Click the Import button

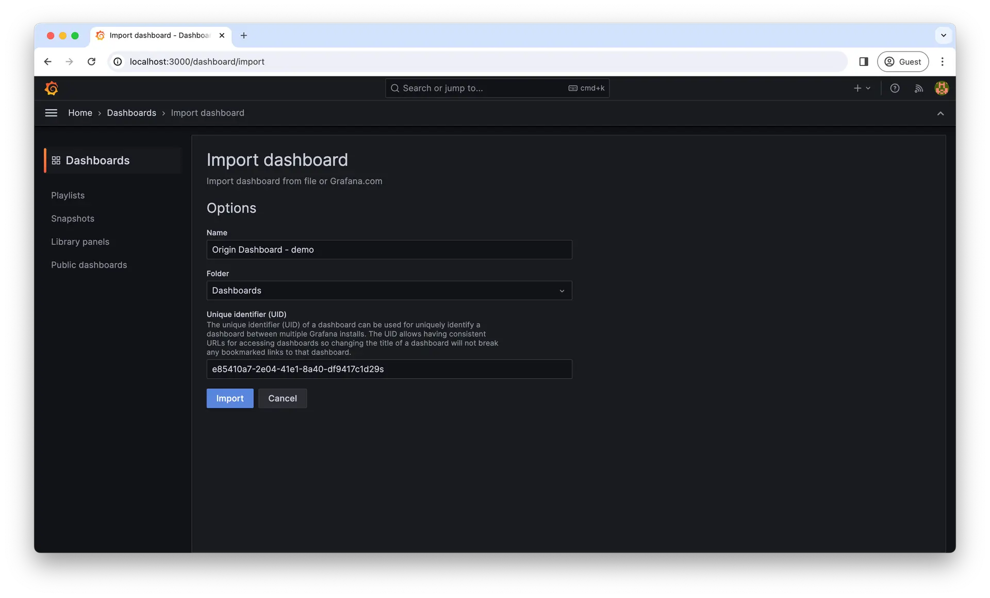(x=230, y=398)
